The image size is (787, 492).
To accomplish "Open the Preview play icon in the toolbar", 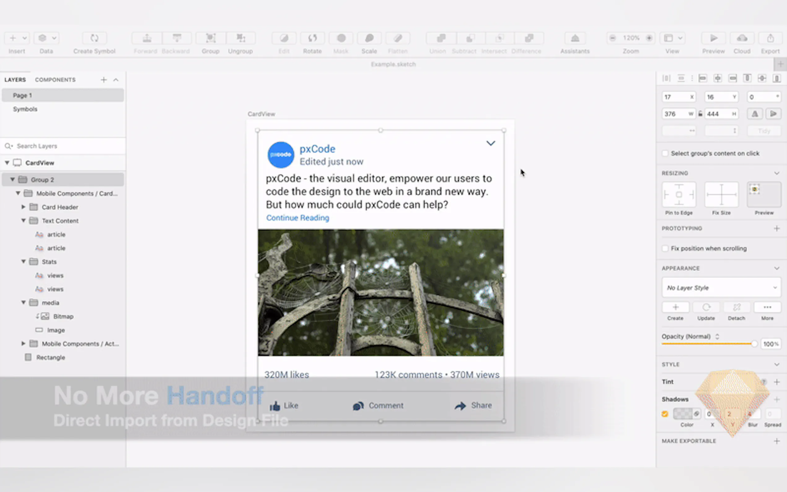I will (713, 38).
